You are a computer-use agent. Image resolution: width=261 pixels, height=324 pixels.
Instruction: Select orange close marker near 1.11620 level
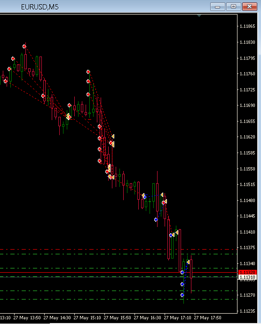pyautogui.click(x=113, y=137)
